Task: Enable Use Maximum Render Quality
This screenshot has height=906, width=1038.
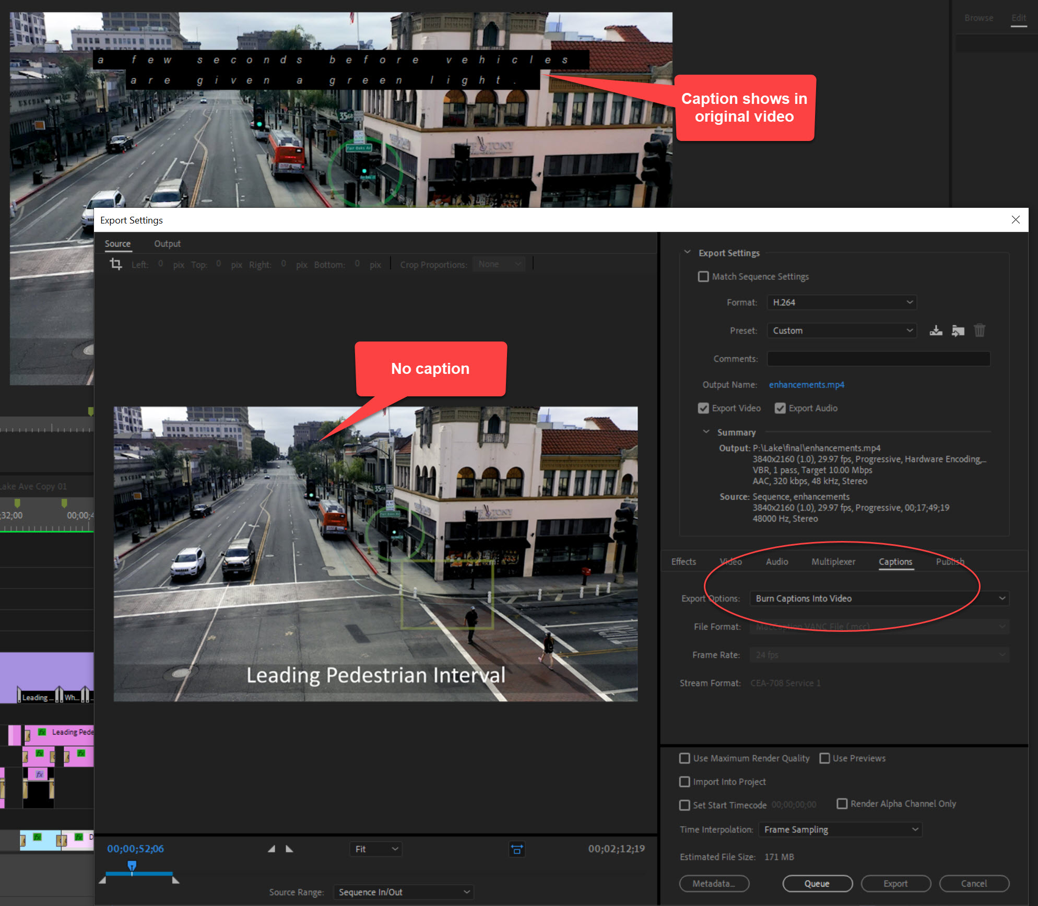Action: tap(685, 758)
